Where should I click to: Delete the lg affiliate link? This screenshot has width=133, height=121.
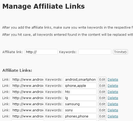point(113,98)
